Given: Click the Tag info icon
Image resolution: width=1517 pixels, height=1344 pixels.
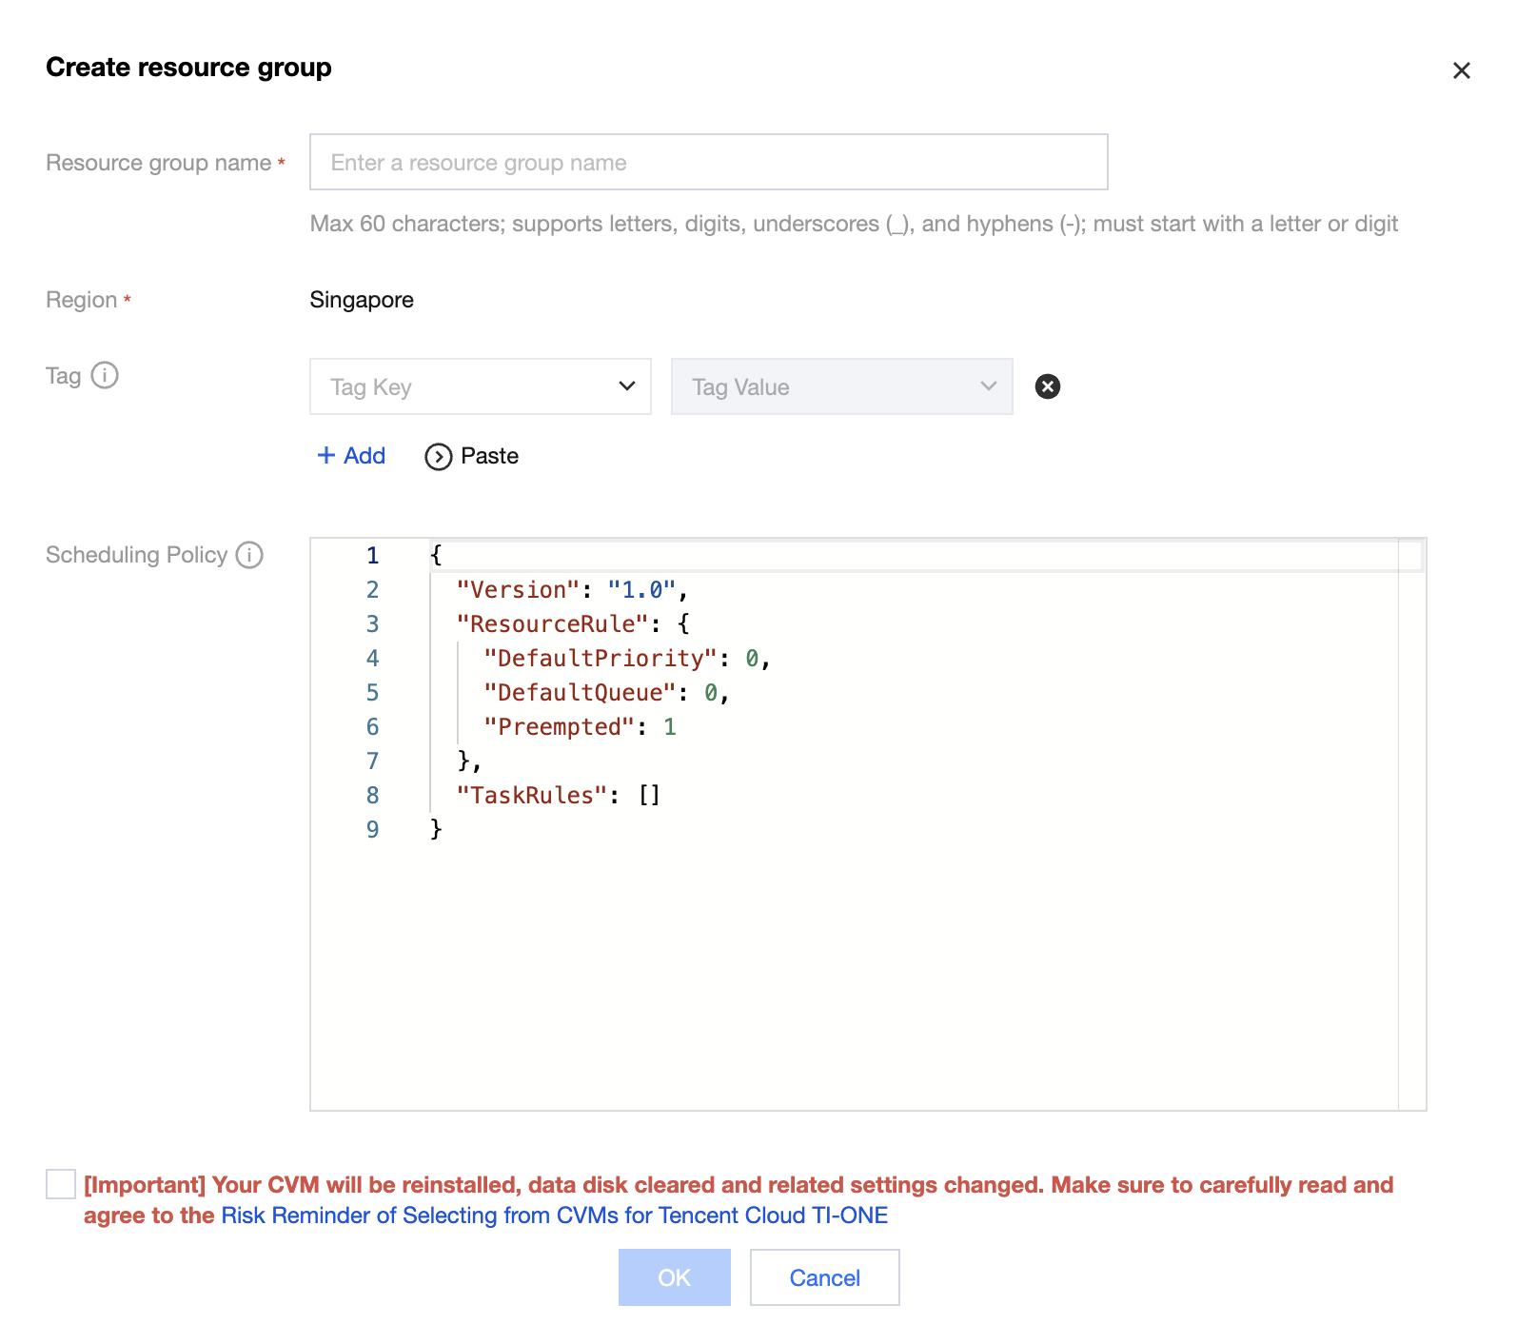Looking at the screenshot, I should point(105,376).
